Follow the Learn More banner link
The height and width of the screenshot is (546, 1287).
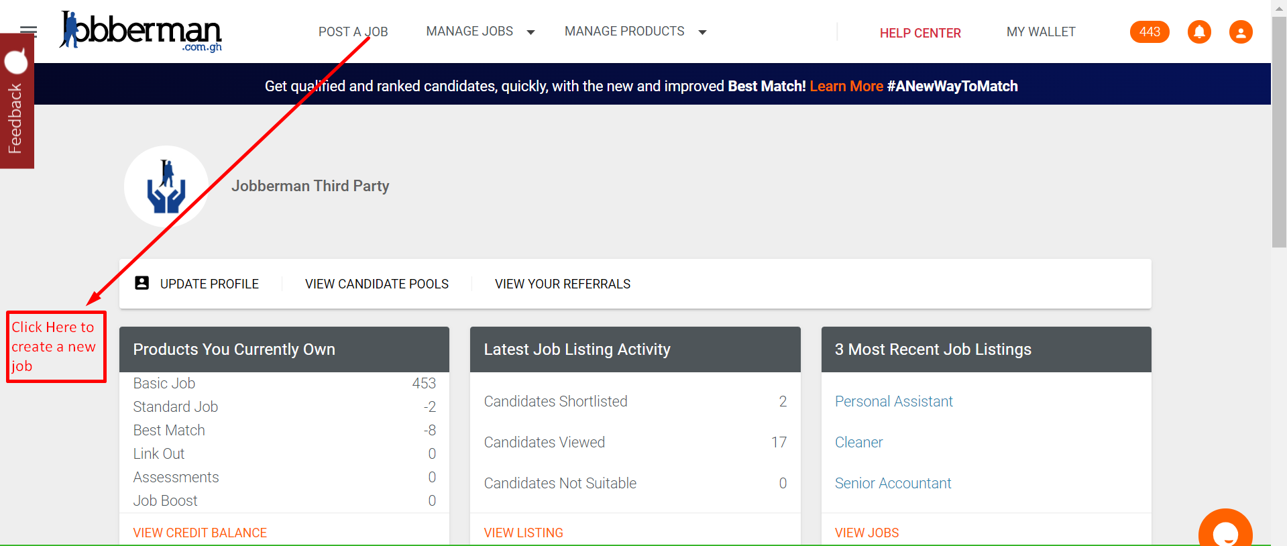tap(846, 86)
